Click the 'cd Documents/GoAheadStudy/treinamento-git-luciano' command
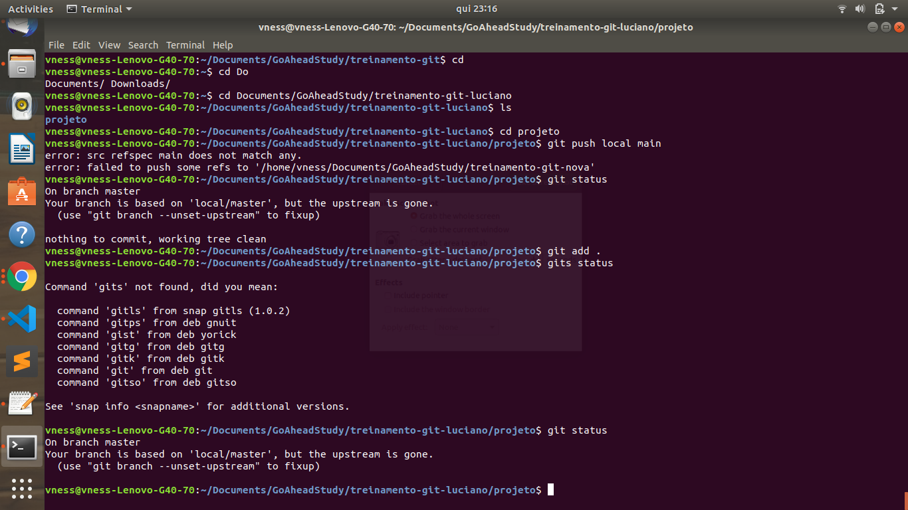 tap(365, 96)
